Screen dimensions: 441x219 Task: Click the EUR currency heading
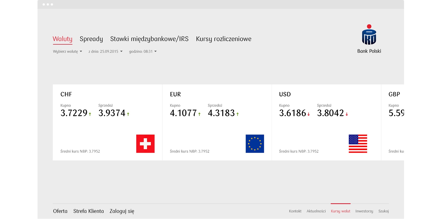[175, 94]
